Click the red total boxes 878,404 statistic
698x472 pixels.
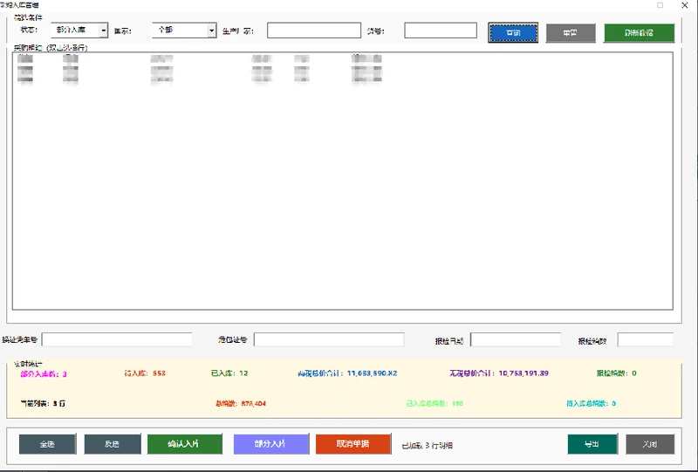(241, 403)
